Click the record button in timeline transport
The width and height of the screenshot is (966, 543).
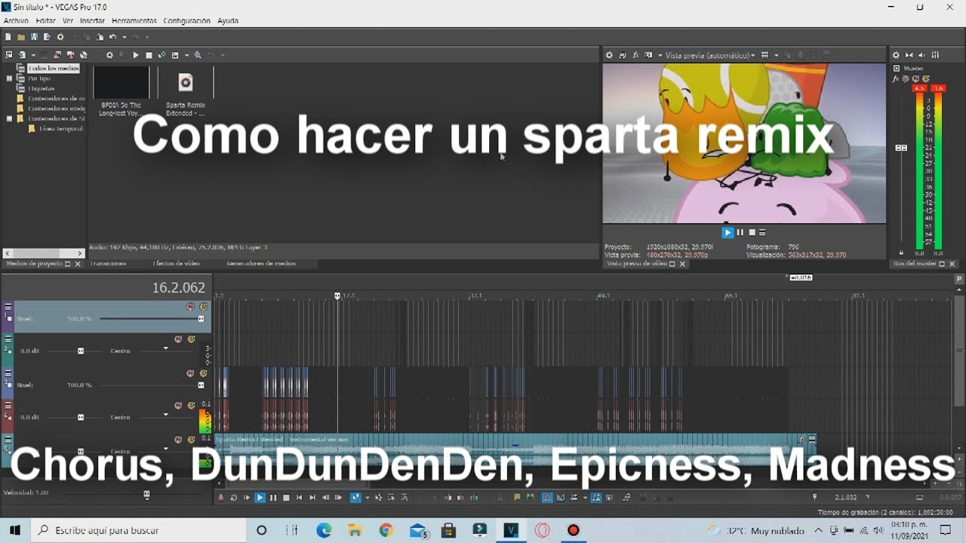[x=221, y=498]
